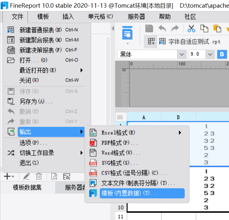This screenshot has height=220, width=229.
Task: Expand the 输出 submenu
Action: (51, 132)
